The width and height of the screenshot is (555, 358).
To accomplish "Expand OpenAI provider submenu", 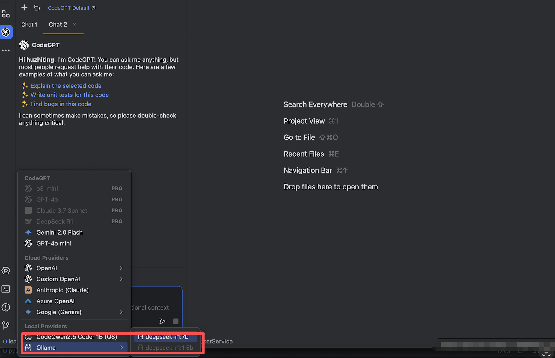I will point(74,268).
